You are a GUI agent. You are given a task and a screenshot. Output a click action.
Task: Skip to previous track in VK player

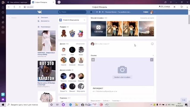pyautogui.click(x=97, y=12)
